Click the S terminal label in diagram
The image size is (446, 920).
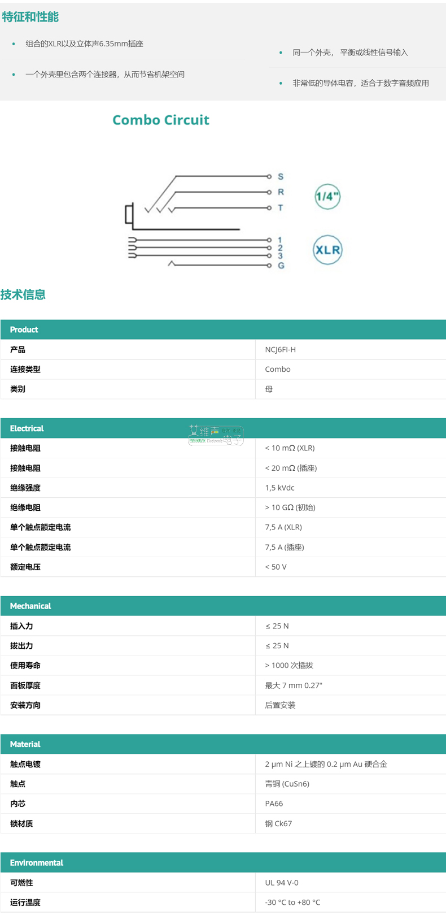coord(281,177)
